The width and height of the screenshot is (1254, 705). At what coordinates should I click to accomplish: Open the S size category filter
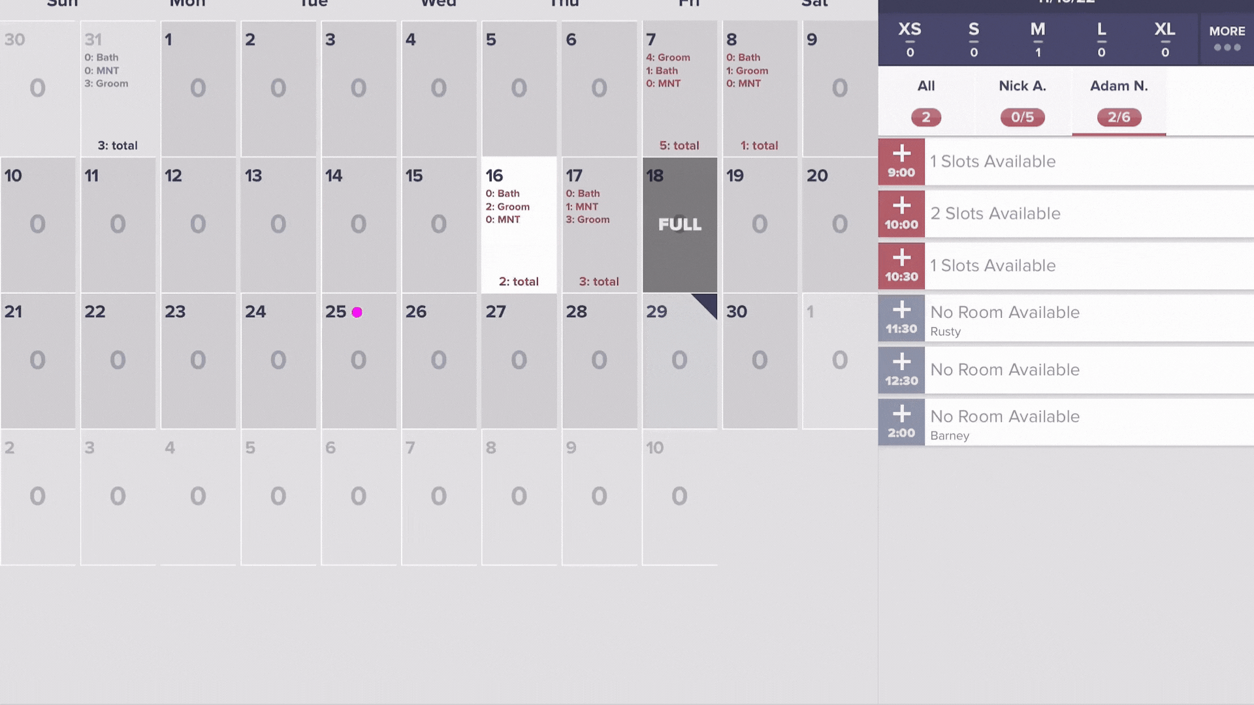click(973, 39)
